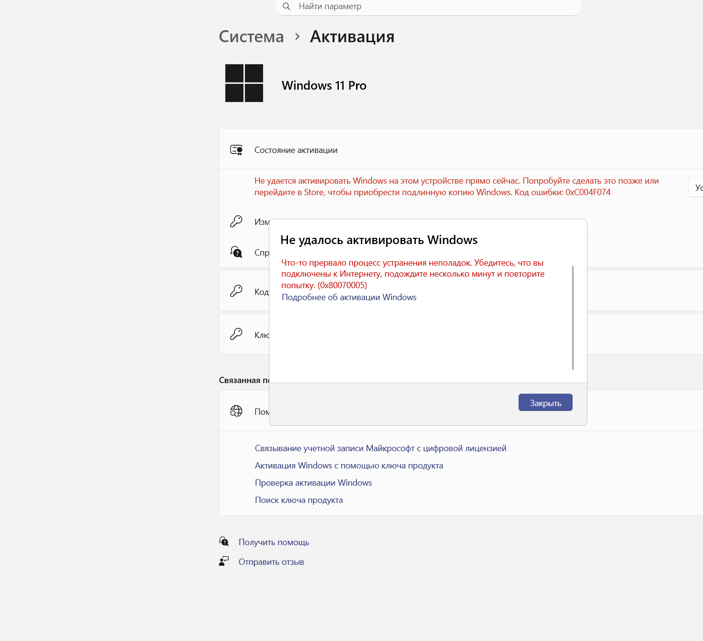The image size is (703, 641).
Task: Click the dialog's vertical scrollbar
Action: [573, 318]
